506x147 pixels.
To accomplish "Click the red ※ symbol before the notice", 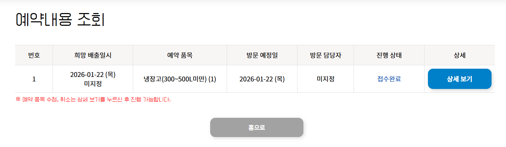I will click(18, 100).
